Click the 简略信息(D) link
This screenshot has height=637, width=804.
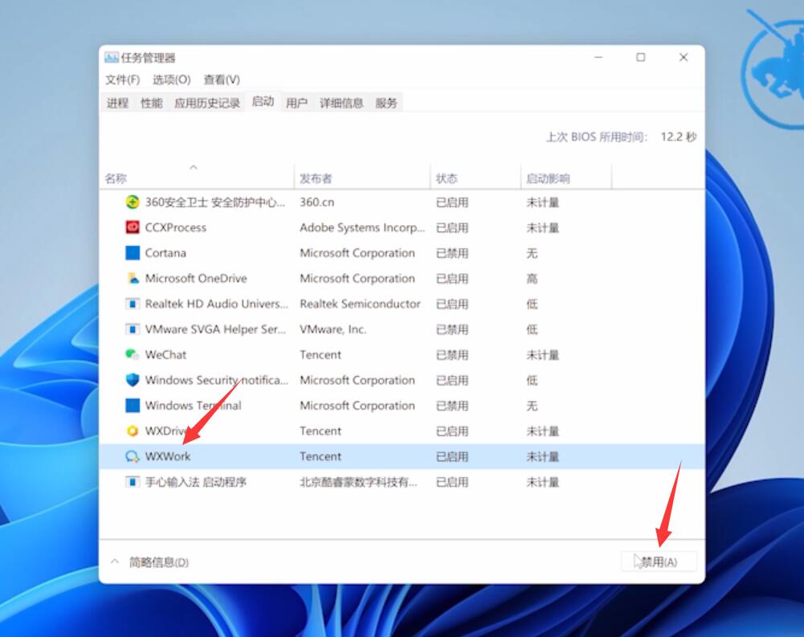click(159, 562)
